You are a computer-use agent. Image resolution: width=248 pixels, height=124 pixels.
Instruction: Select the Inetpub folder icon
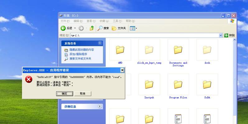(x=149, y=84)
